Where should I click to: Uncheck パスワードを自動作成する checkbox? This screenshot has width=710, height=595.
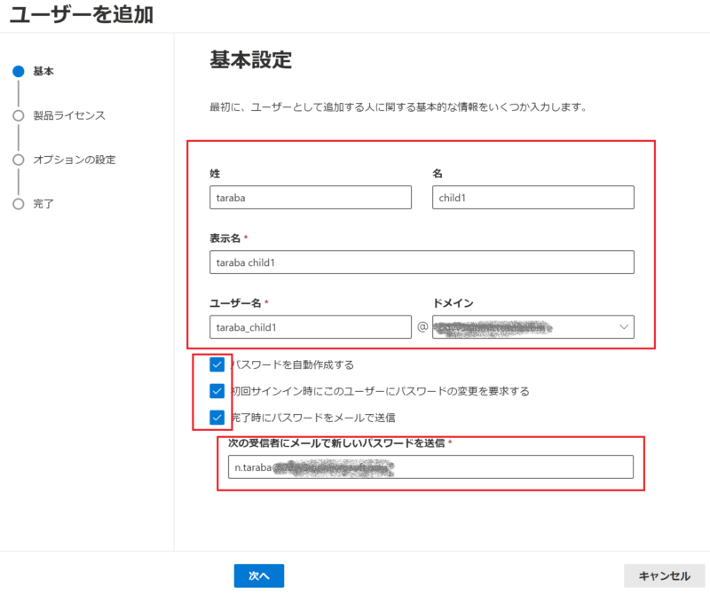point(217,364)
